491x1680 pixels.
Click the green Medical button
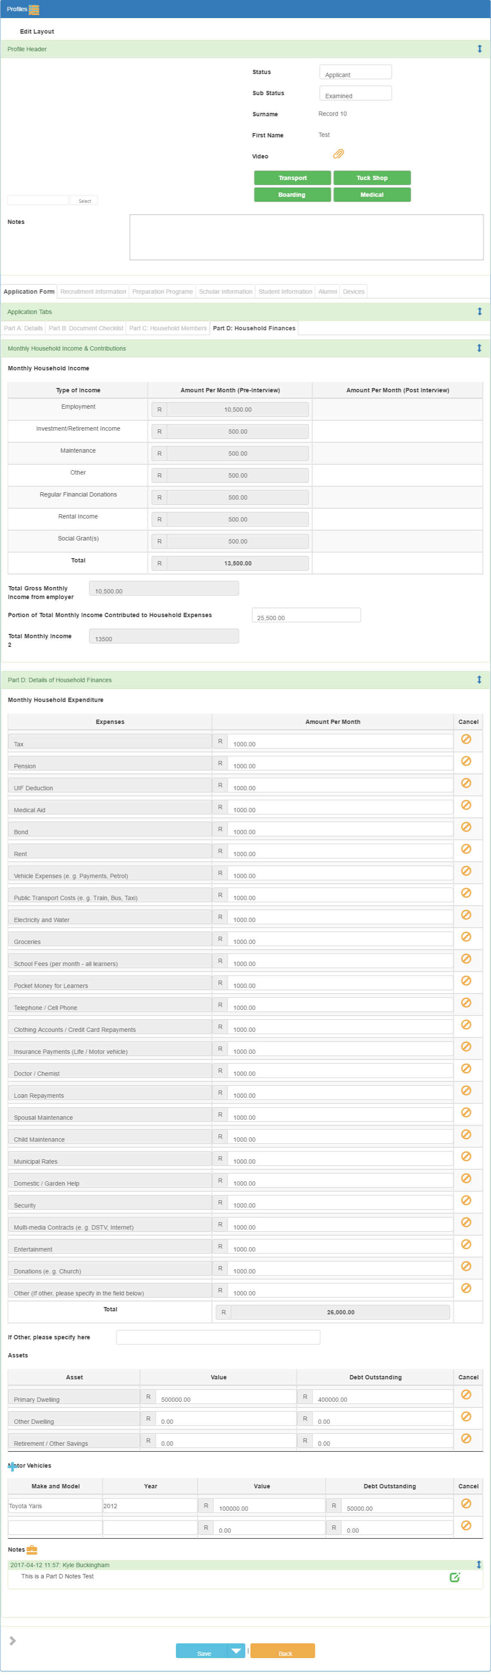point(372,195)
